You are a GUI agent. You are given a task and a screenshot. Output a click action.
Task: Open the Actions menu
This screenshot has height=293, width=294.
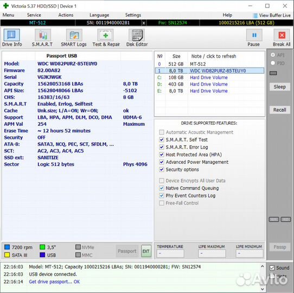coord(66,15)
